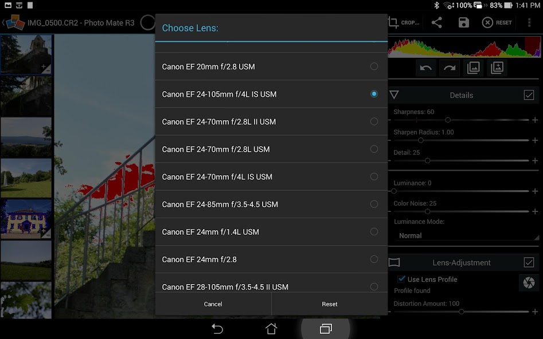Image resolution: width=543 pixels, height=339 pixels.
Task: Tap the recent apps navigation icon
Action: (326, 328)
